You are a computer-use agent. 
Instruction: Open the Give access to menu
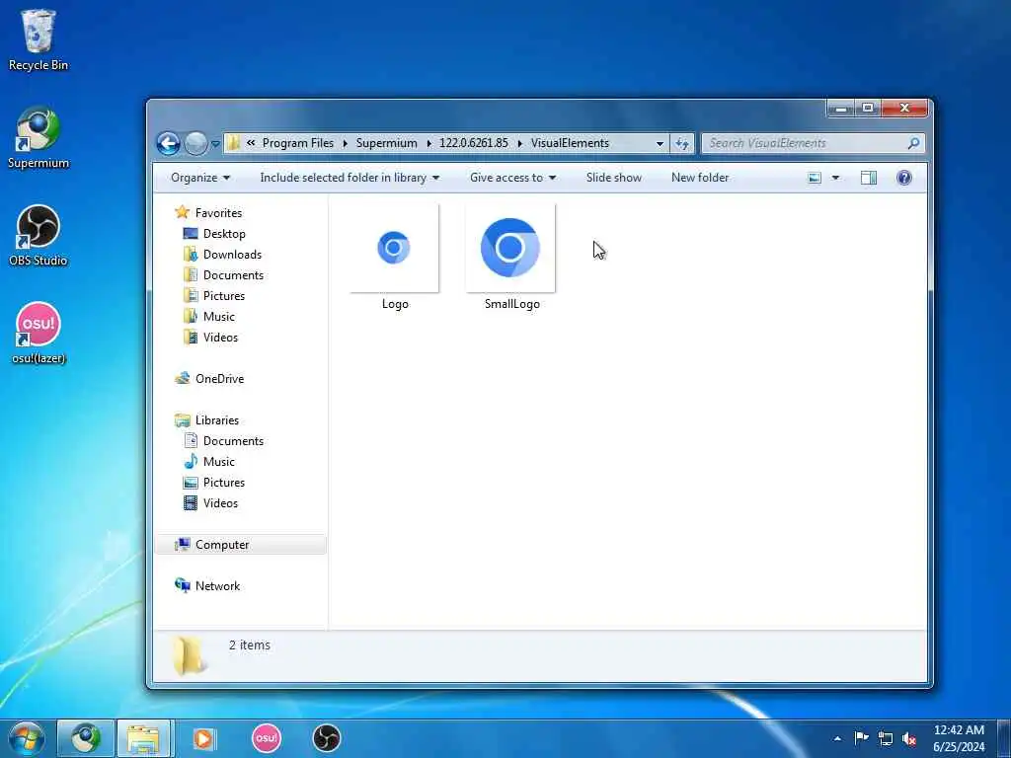(512, 178)
